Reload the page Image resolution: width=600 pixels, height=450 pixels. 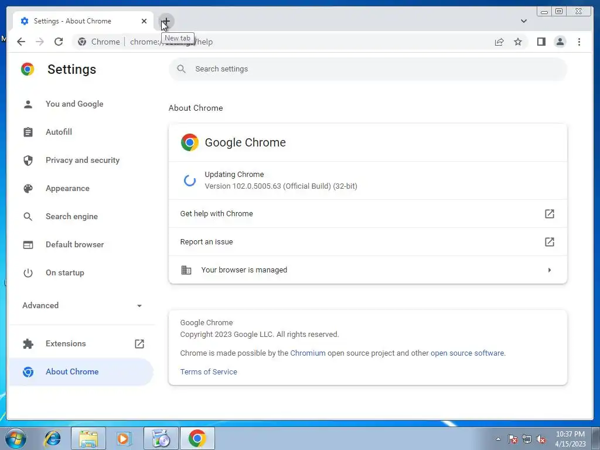click(x=59, y=42)
